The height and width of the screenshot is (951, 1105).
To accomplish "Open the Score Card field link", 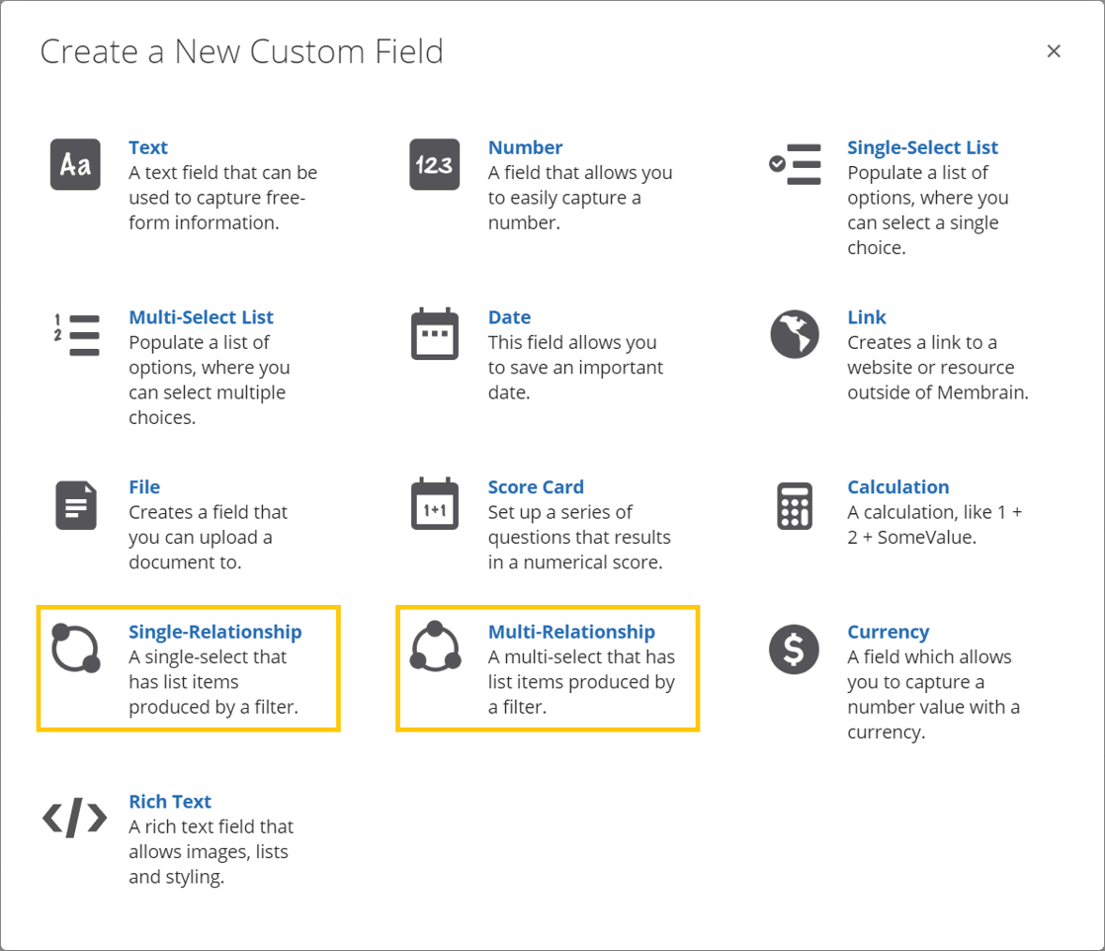I will [x=536, y=487].
